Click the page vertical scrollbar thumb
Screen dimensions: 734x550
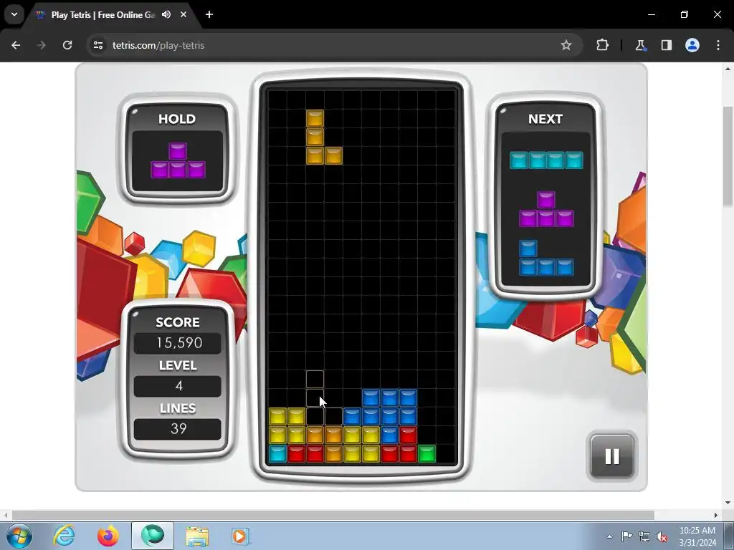(x=728, y=155)
